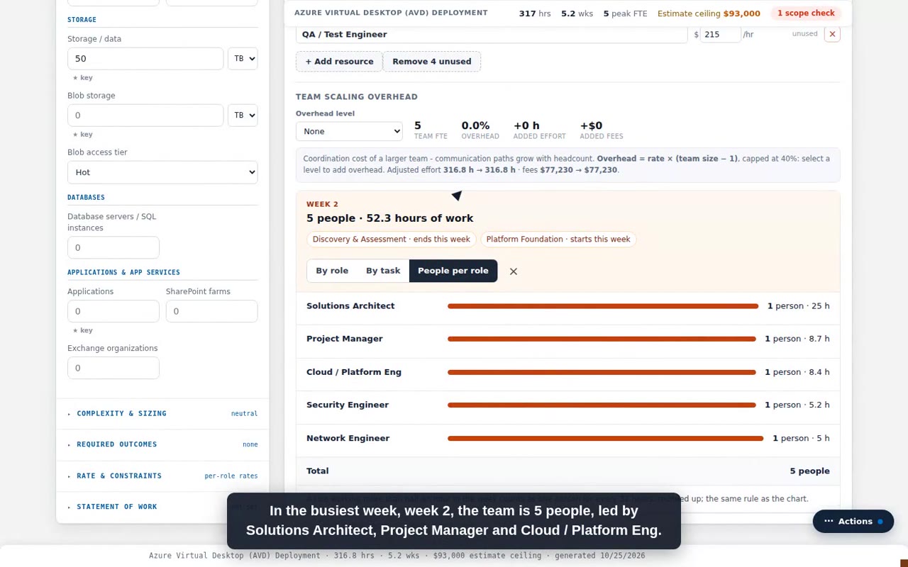Focus the Storage / data input field

pyautogui.click(x=145, y=59)
